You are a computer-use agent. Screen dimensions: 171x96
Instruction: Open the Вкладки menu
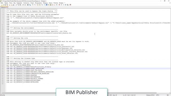61,3
